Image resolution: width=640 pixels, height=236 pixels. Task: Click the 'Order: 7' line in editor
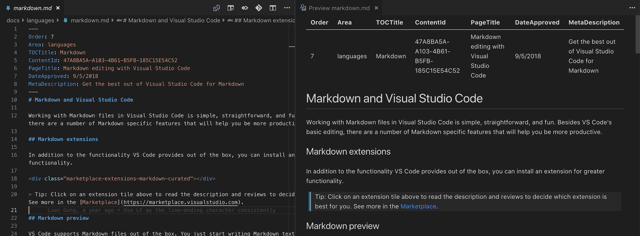(x=41, y=37)
